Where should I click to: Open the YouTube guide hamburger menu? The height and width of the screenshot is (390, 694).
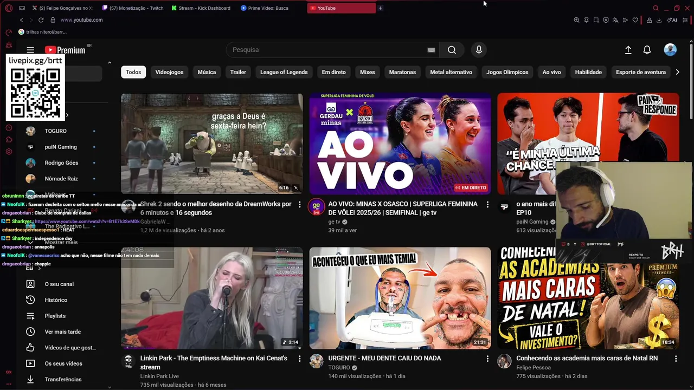pyautogui.click(x=30, y=50)
